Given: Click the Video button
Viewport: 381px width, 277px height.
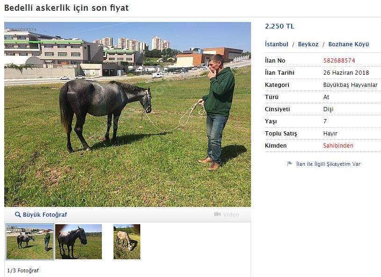Looking at the screenshot, I should click(x=226, y=214).
